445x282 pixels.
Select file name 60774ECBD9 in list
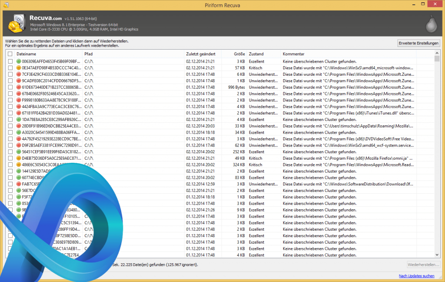click(33, 178)
